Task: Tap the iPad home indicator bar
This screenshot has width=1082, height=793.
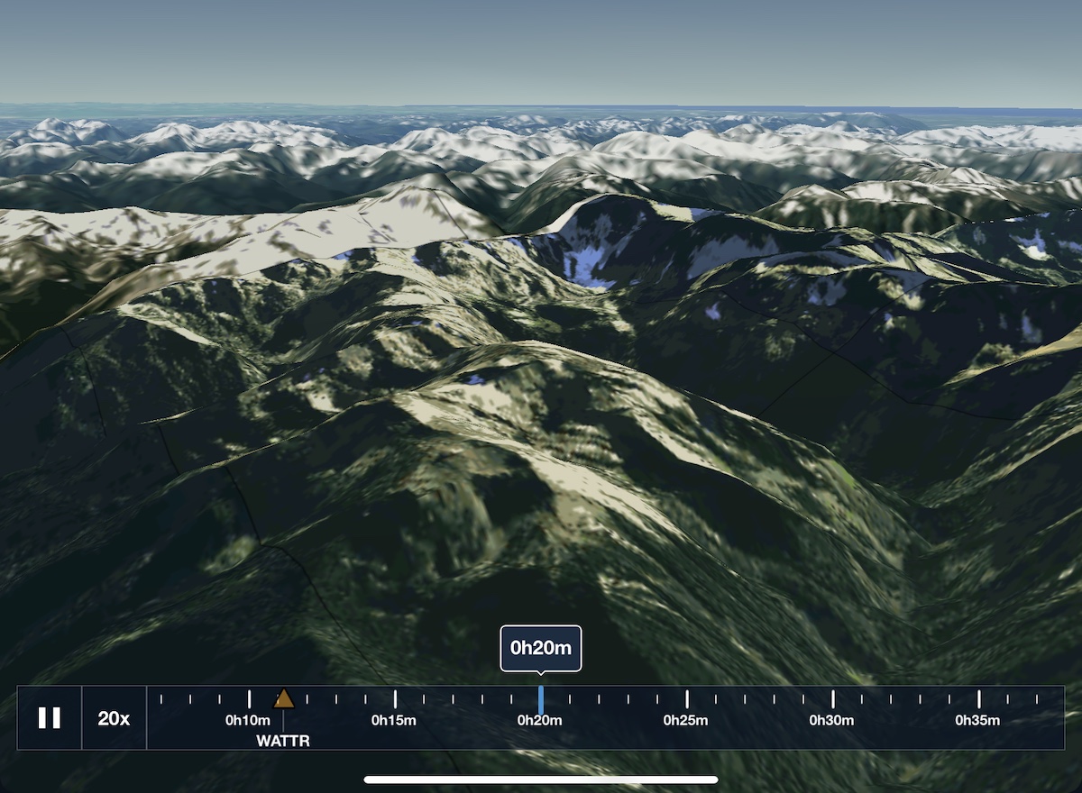Action: coord(541,779)
